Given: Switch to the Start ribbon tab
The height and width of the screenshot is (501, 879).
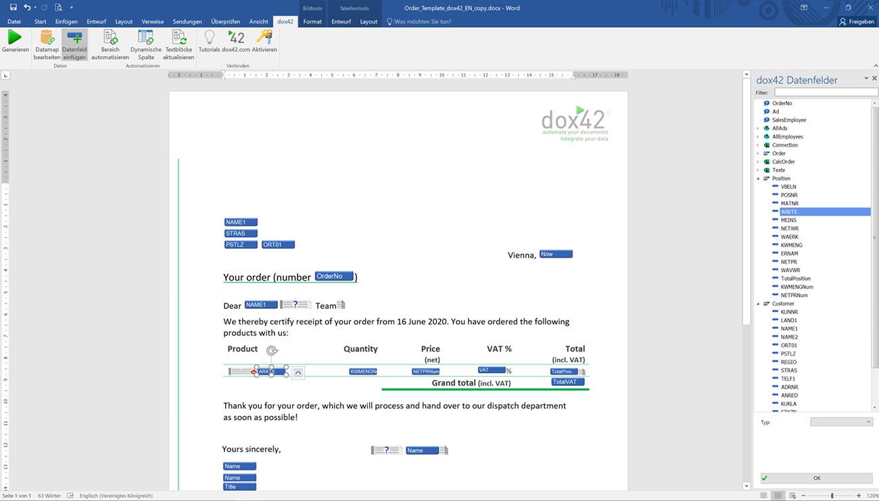Looking at the screenshot, I should pyautogui.click(x=40, y=22).
